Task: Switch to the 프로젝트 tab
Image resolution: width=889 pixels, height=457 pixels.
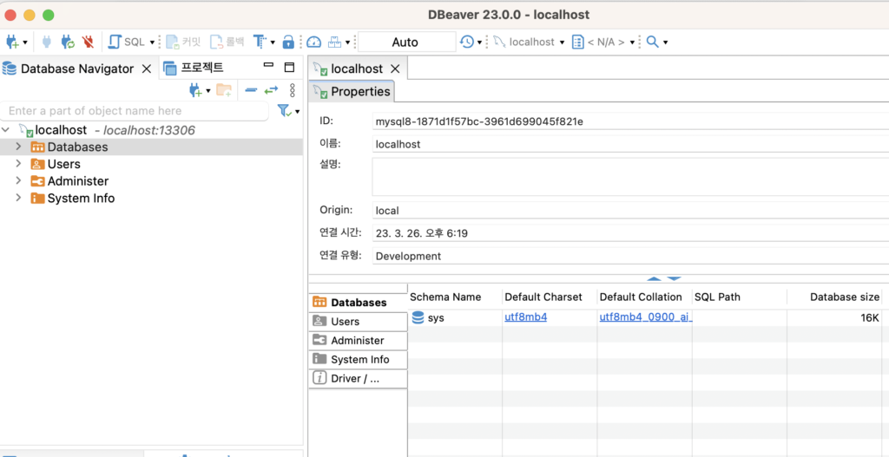Action: 194,68
